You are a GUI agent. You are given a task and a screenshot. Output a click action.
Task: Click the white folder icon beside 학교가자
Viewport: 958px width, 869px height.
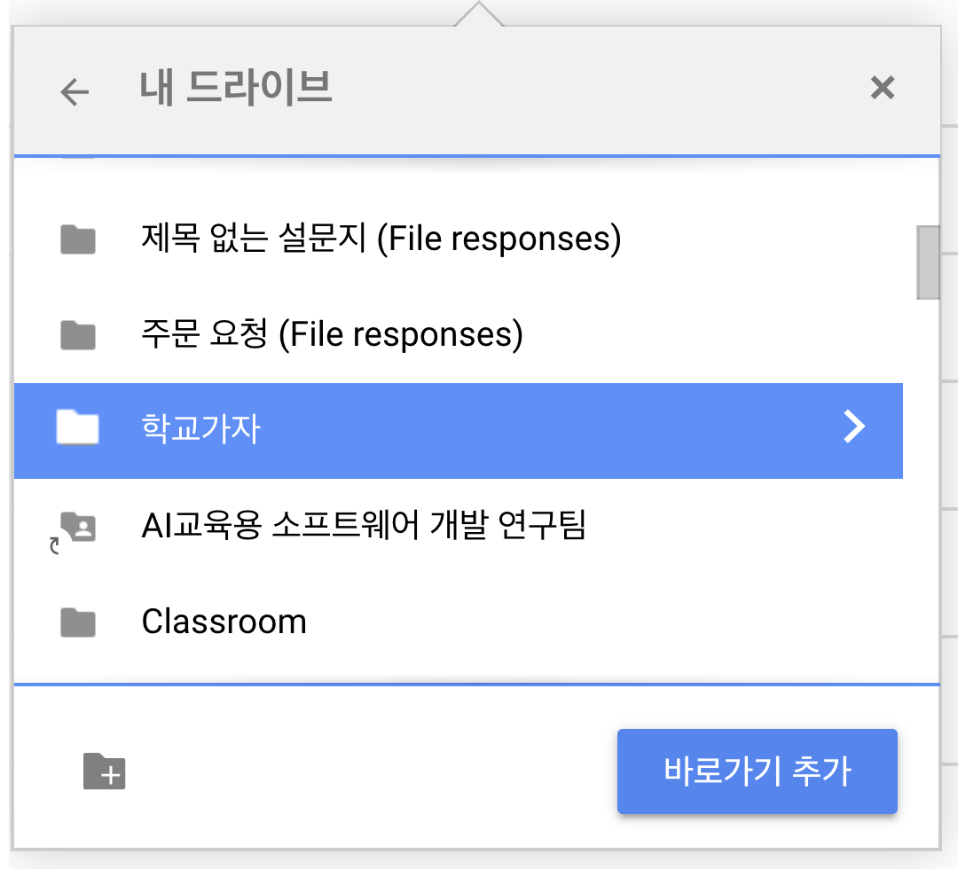77,427
